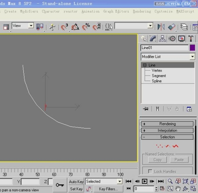Select Vertex sub-object in modifier stack
Screen dimensions: 198x193
point(157,71)
